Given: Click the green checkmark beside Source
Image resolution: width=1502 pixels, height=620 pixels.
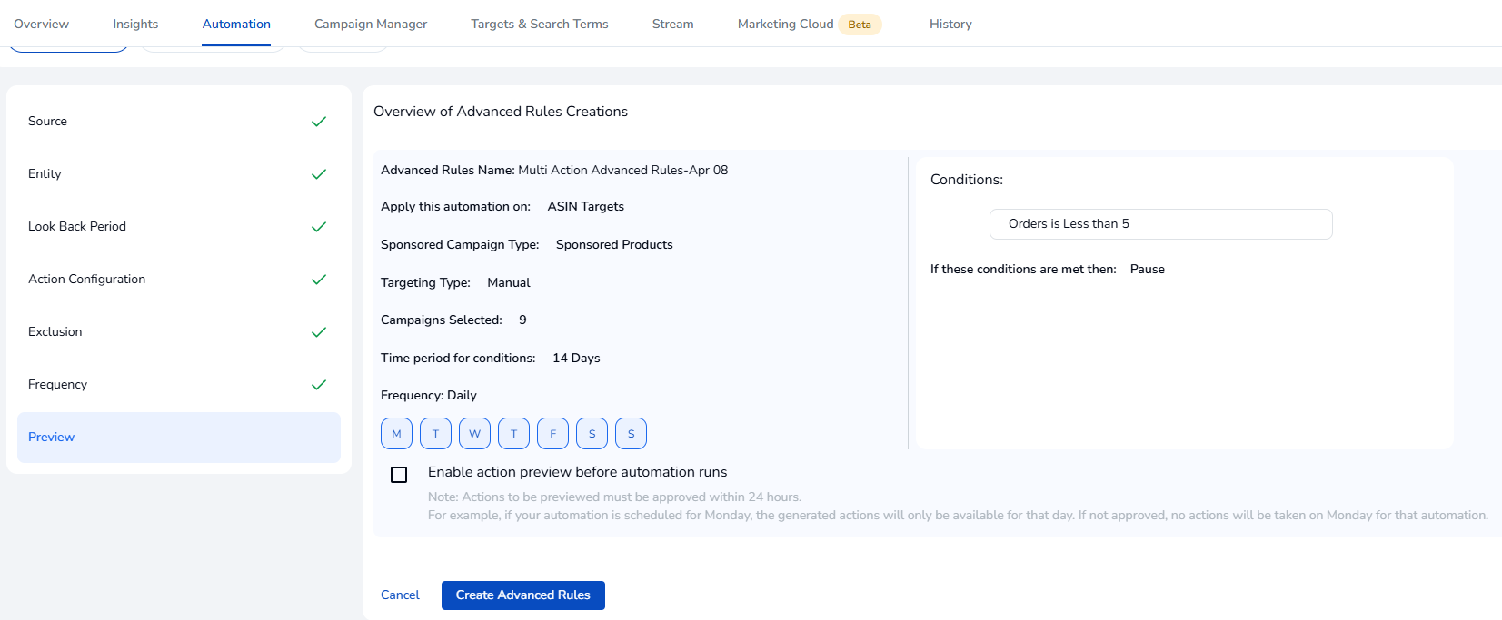Looking at the screenshot, I should tap(318, 122).
